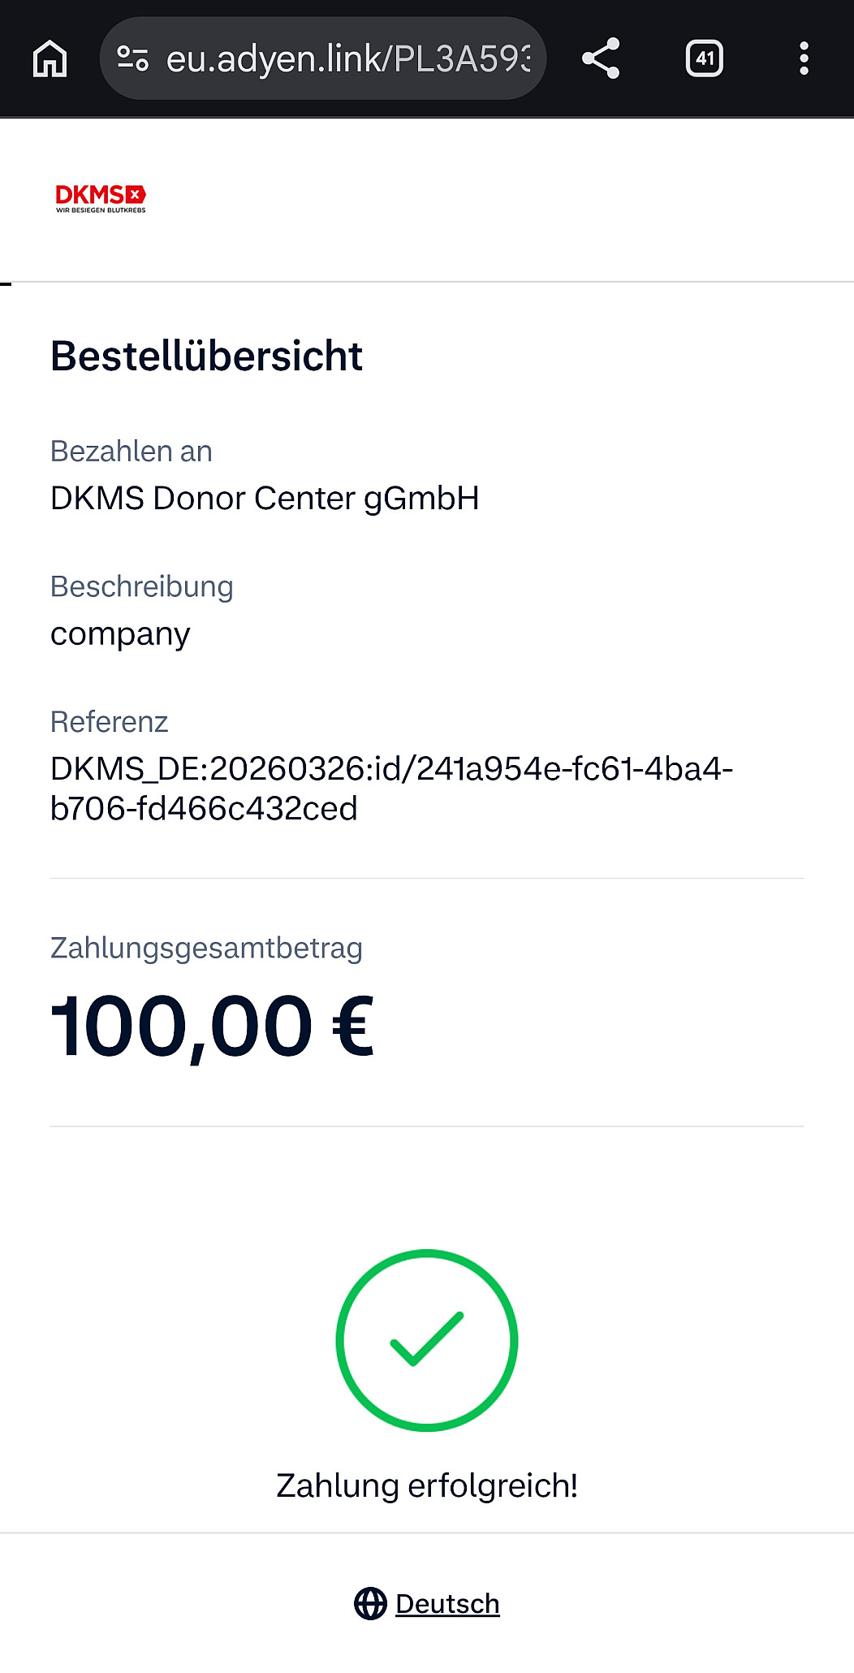Click the DKMS logo
854x1673 pixels.
pyautogui.click(x=101, y=198)
